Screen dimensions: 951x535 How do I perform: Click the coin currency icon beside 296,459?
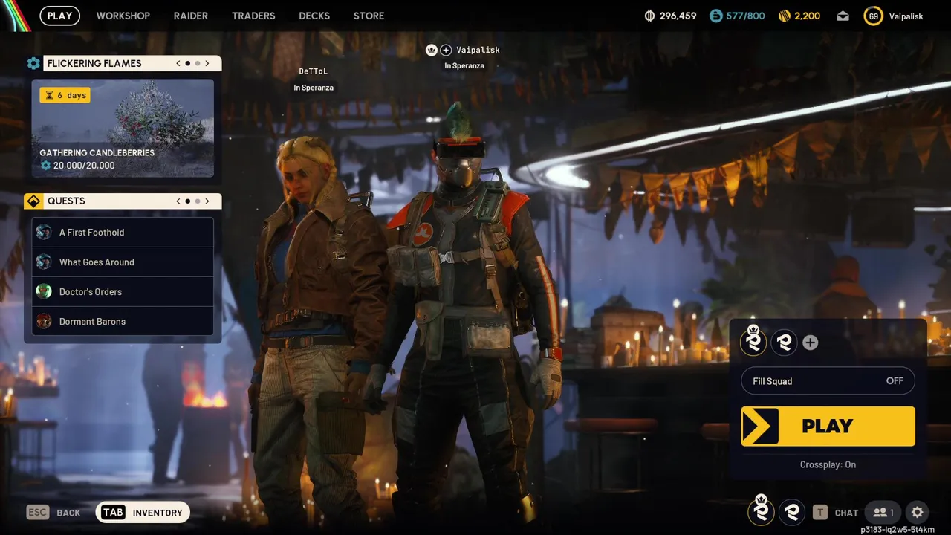(x=649, y=16)
